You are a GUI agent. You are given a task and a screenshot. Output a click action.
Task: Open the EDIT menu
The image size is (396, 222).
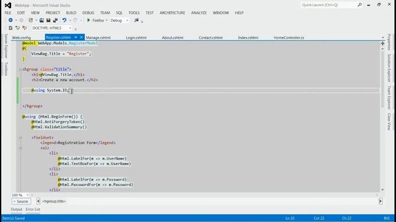(x=21, y=12)
